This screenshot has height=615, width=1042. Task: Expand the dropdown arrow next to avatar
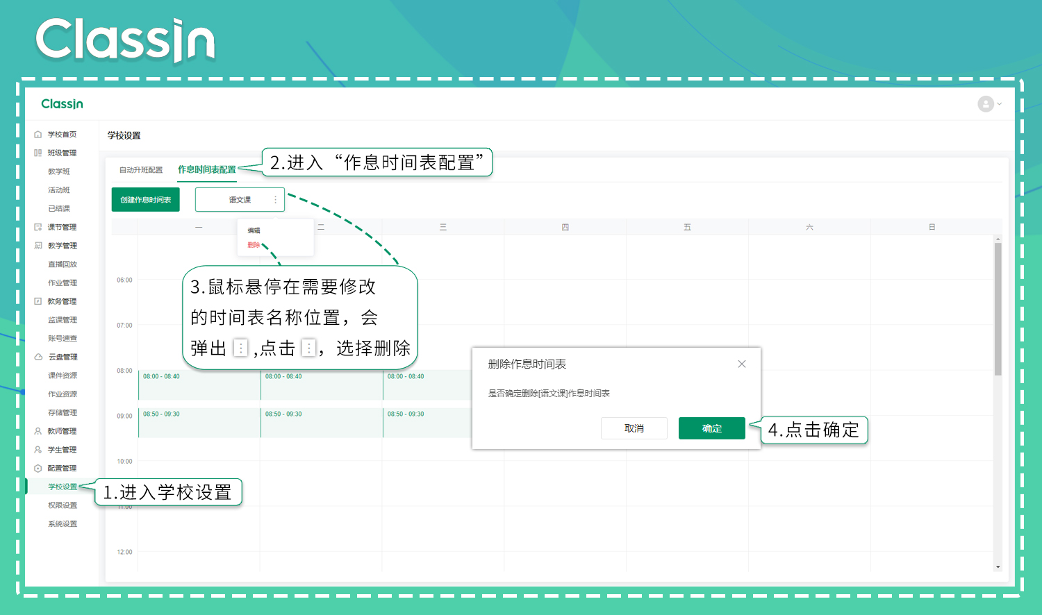pos(1000,104)
